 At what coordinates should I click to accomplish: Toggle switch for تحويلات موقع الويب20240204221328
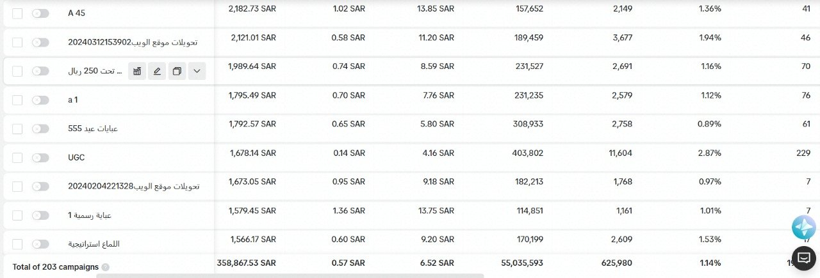tap(40, 186)
